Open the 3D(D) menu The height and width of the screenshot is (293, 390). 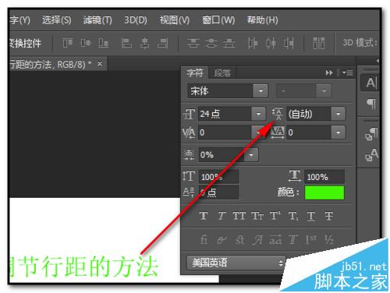[x=136, y=20]
